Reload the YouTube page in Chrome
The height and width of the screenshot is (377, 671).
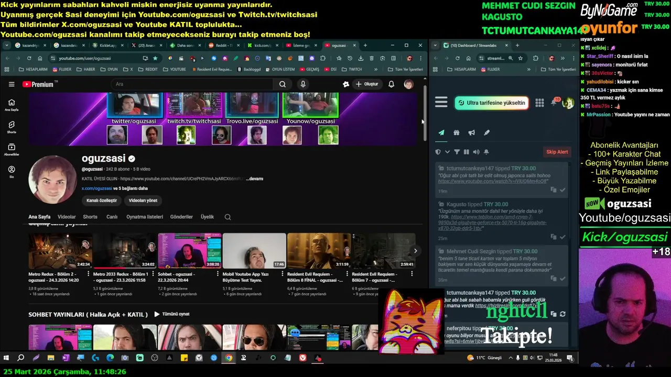[x=29, y=58]
